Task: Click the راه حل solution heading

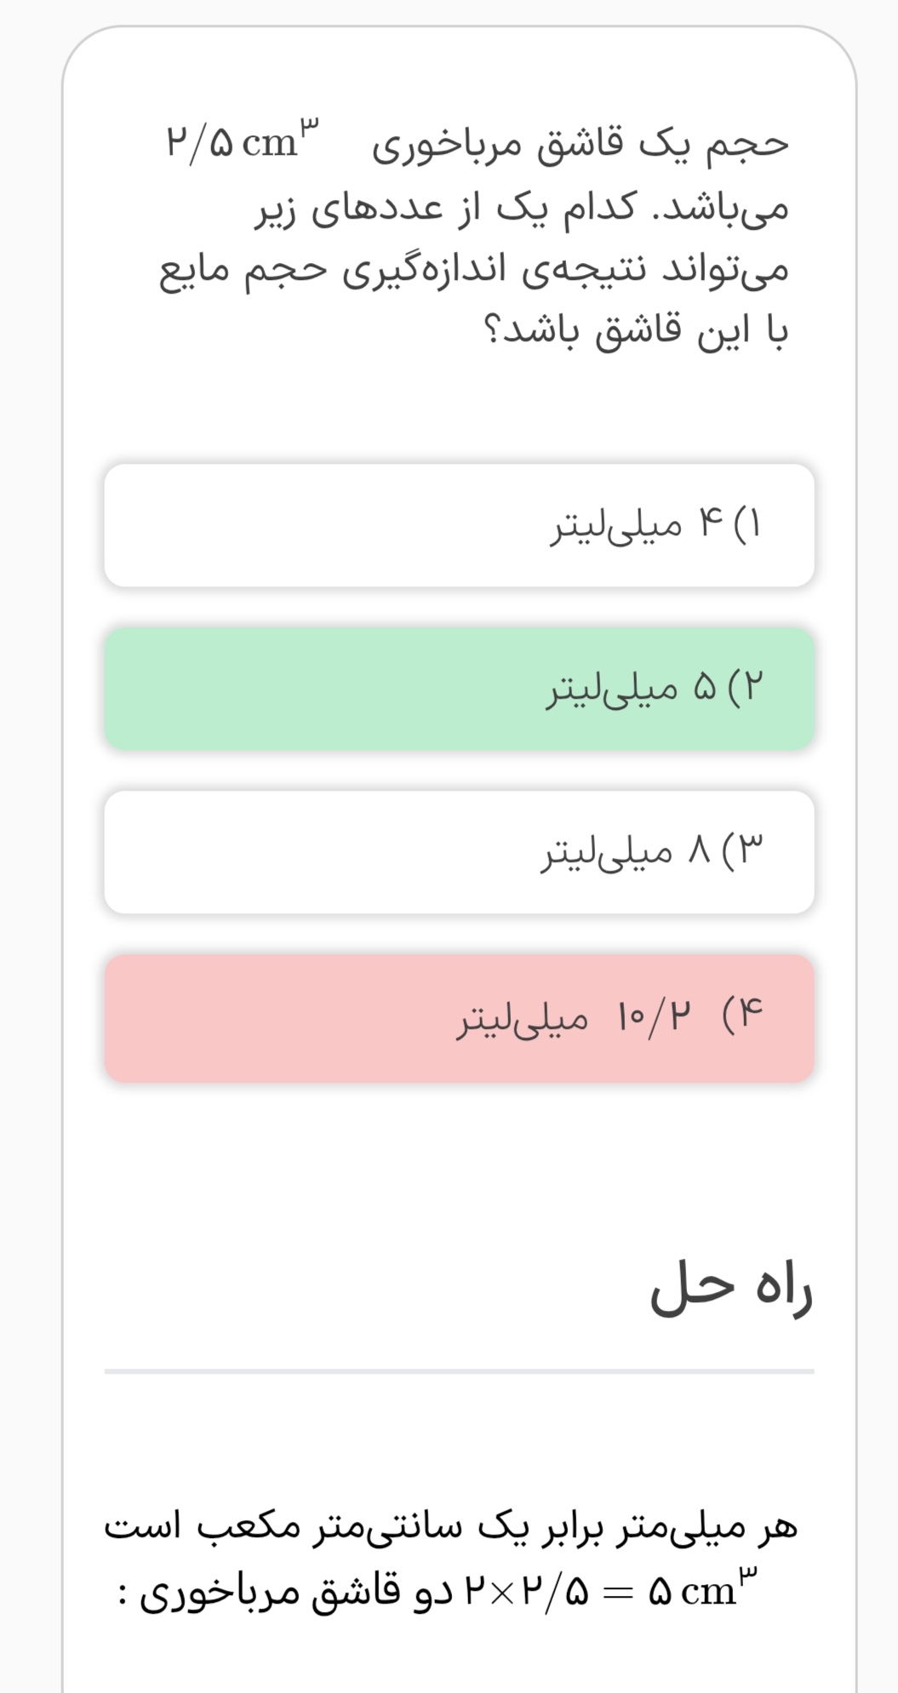Action: coord(731,1289)
